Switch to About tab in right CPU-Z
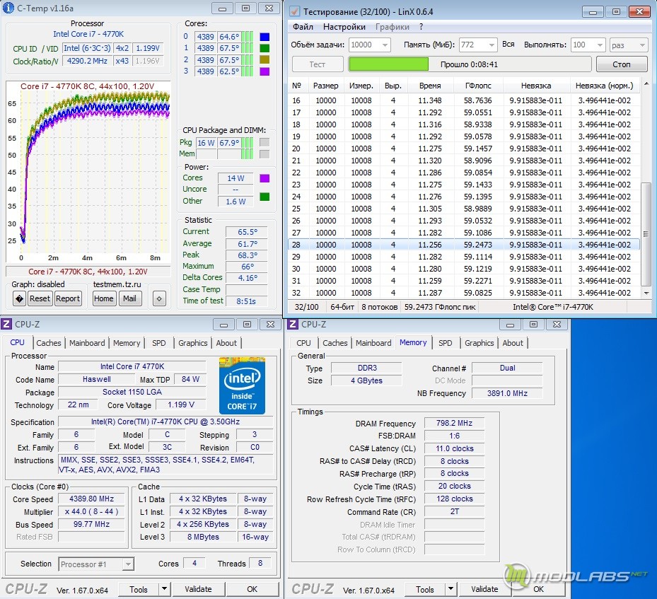The image size is (657, 599). click(x=513, y=343)
